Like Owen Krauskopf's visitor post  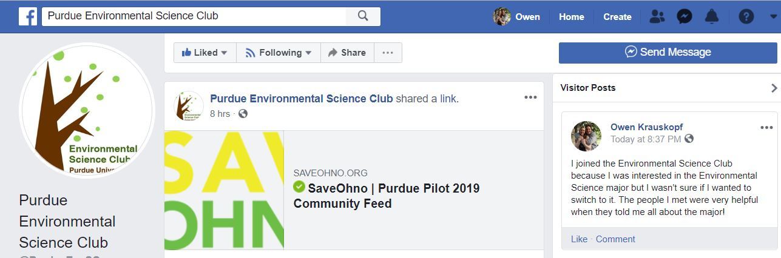(x=579, y=239)
